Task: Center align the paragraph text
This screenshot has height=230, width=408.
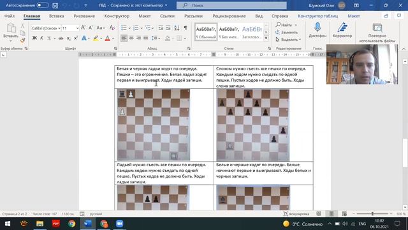Action: pos(131,38)
